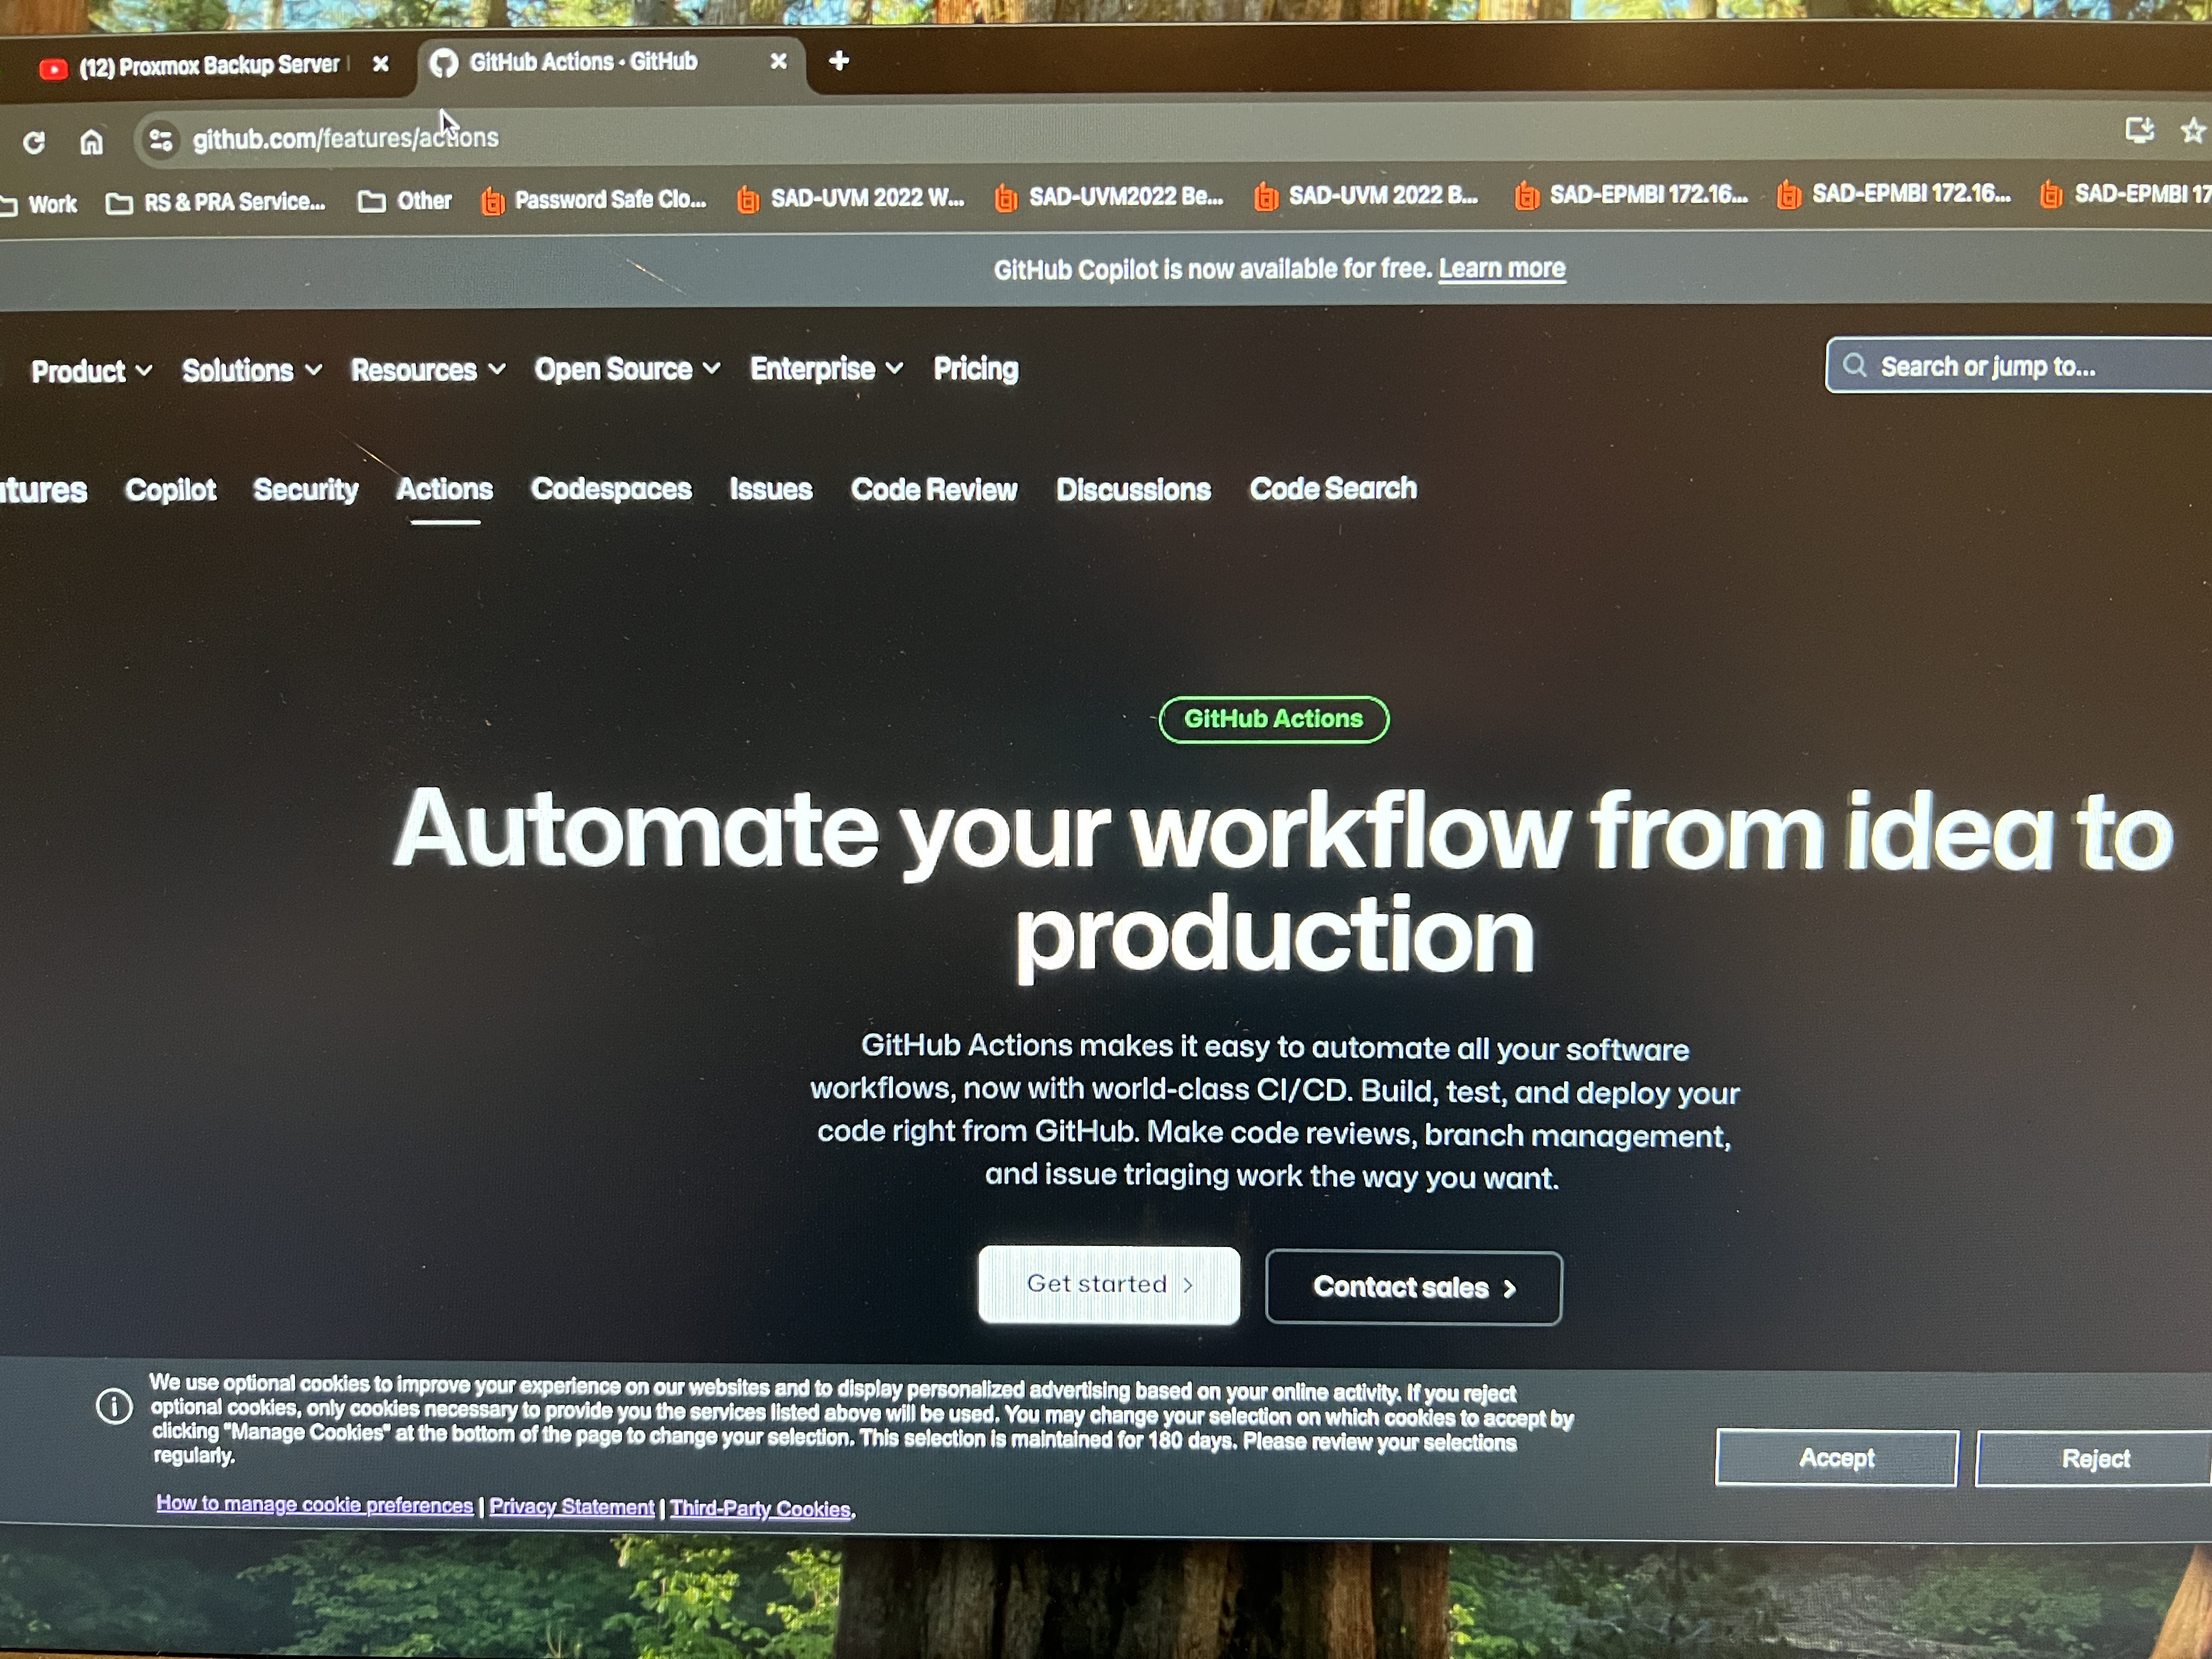Open site information icon in address bar
Screen dimensions: 2212x1659
click(x=161, y=140)
